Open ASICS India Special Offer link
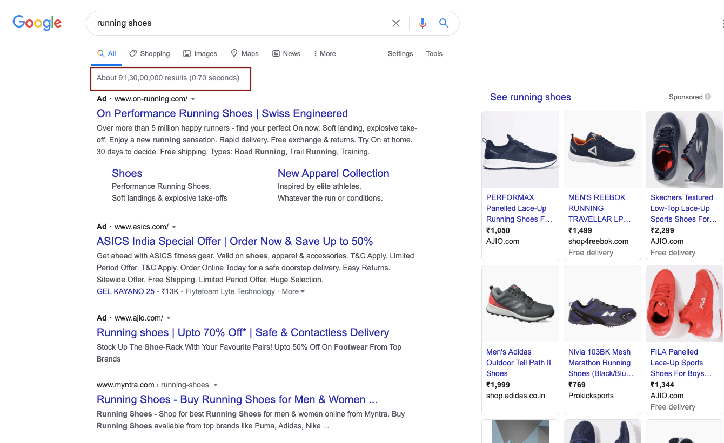 click(x=234, y=241)
